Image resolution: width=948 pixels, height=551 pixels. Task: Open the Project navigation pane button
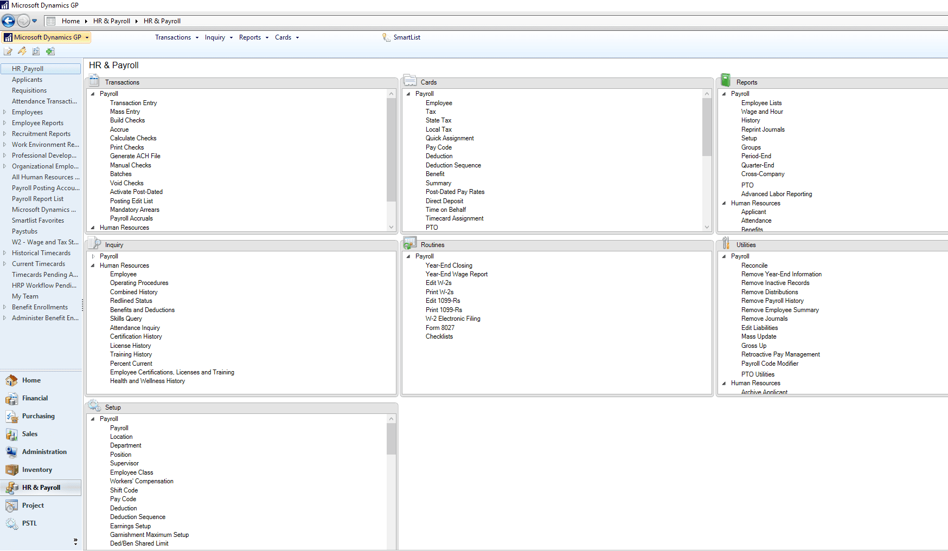41,505
